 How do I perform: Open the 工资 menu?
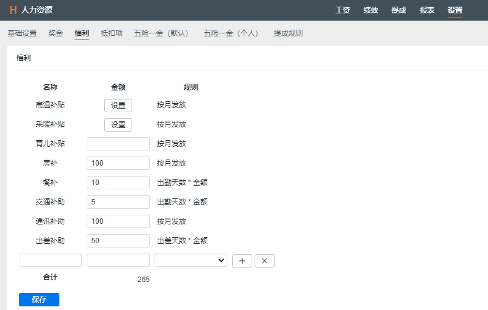(x=343, y=10)
